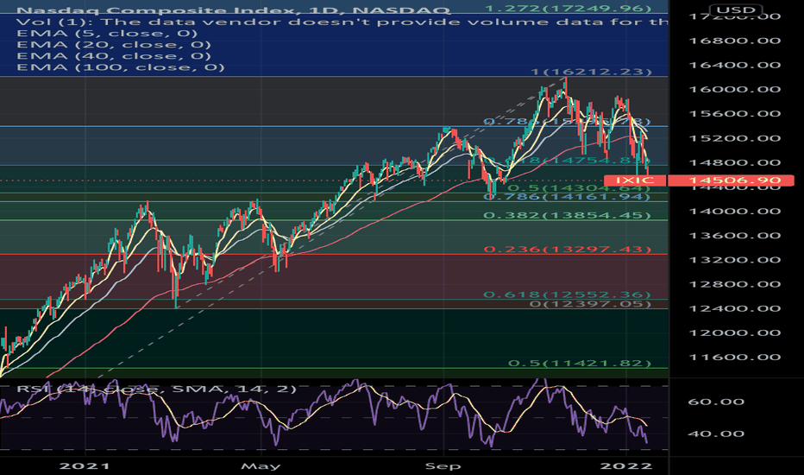The image size is (804, 475).
Task: Click the 0.618(12552.36) Fibonacci level label
Action: pos(568,294)
